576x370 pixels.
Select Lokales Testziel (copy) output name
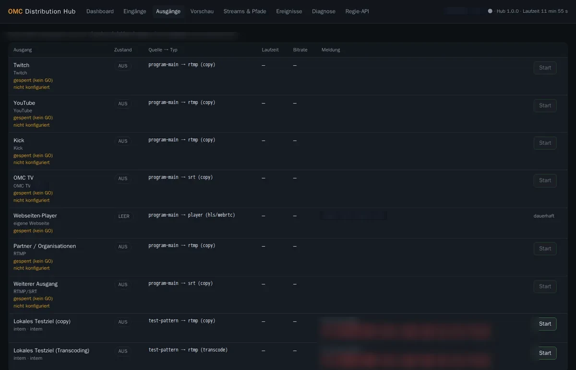click(x=42, y=322)
